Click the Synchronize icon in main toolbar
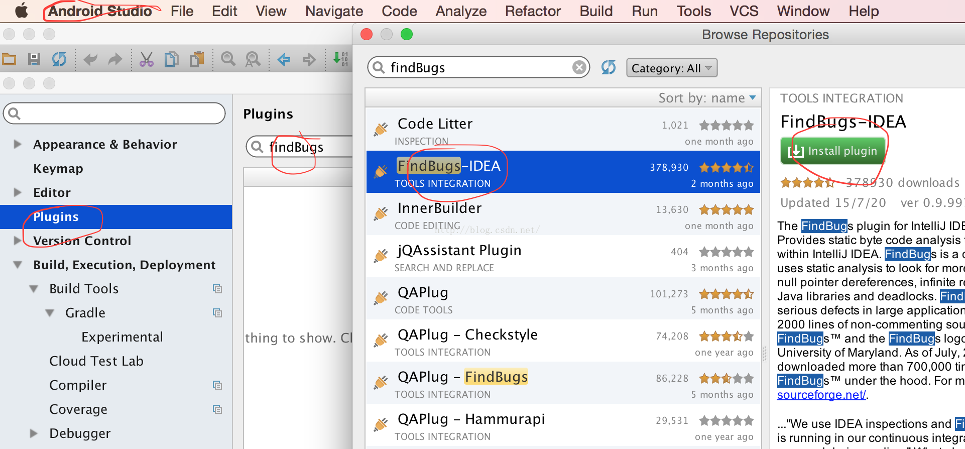The width and height of the screenshot is (965, 449). [59, 60]
